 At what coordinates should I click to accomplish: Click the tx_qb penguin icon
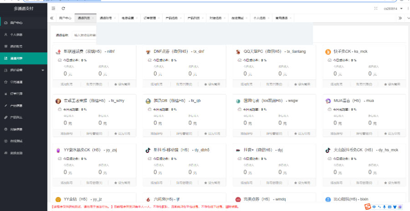coord(148,101)
